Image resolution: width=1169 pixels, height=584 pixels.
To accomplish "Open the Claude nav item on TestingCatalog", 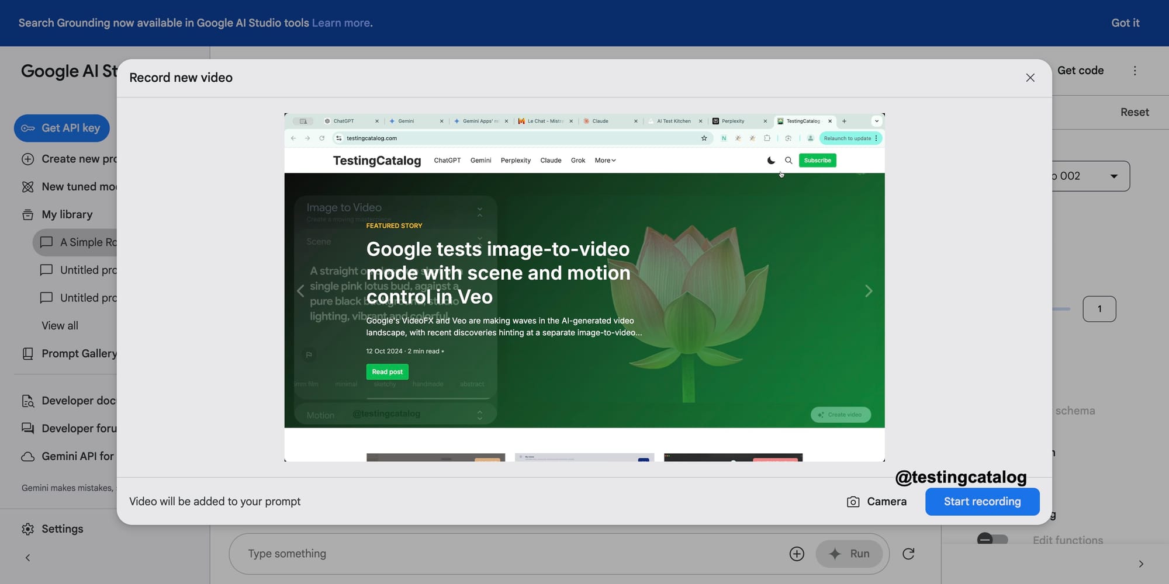I will 551,160.
